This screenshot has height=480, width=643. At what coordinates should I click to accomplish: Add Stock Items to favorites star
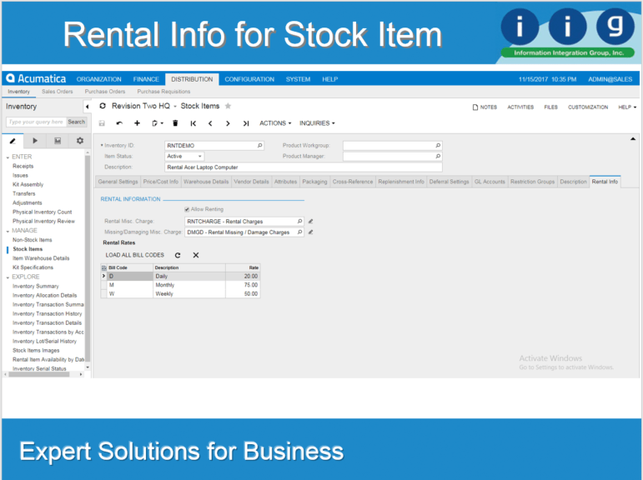[x=228, y=106]
